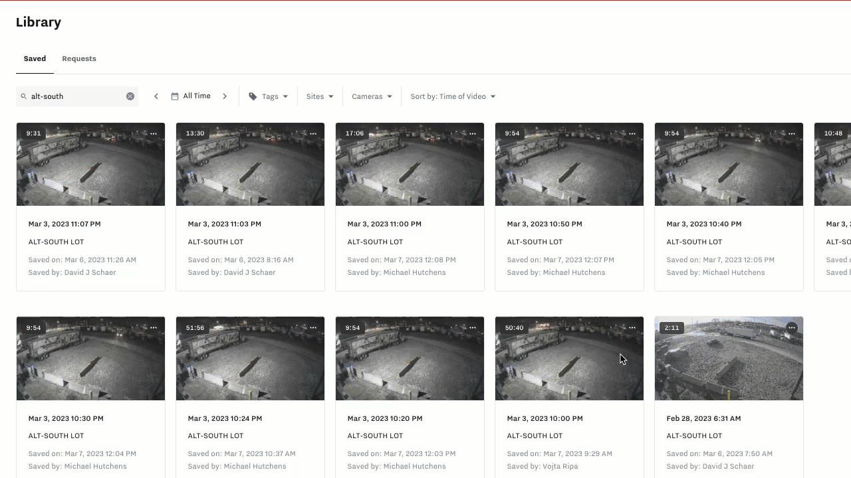Open the Sites filter dropdown
Screen dimensions: 851x478
(x=320, y=96)
